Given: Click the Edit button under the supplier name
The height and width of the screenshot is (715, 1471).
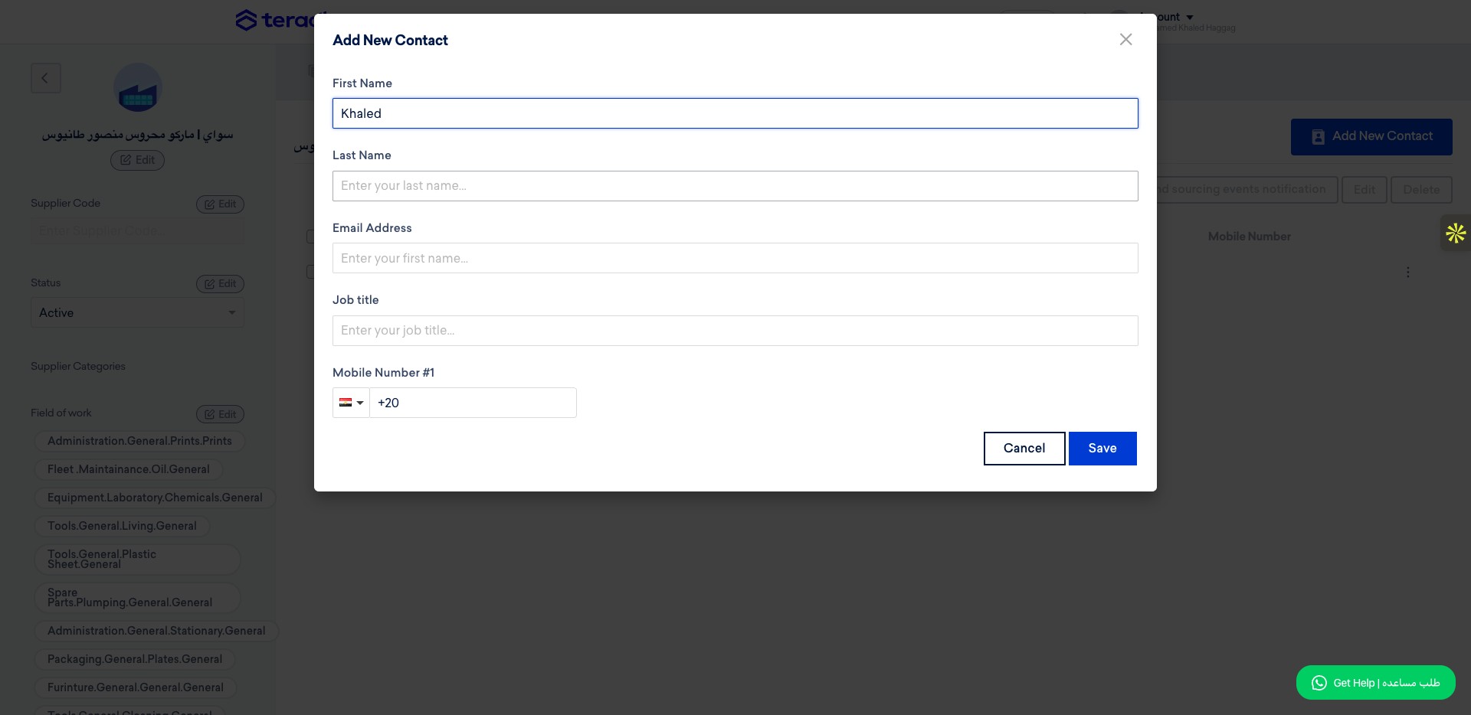Looking at the screenshot, I should 138,160.
